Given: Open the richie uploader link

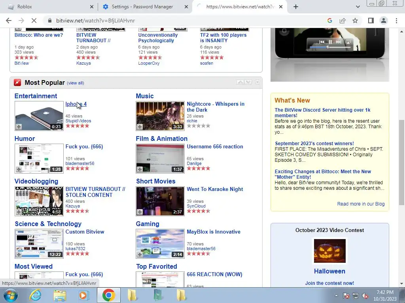Looking at the screenshot, I should [x=192, y=121].
